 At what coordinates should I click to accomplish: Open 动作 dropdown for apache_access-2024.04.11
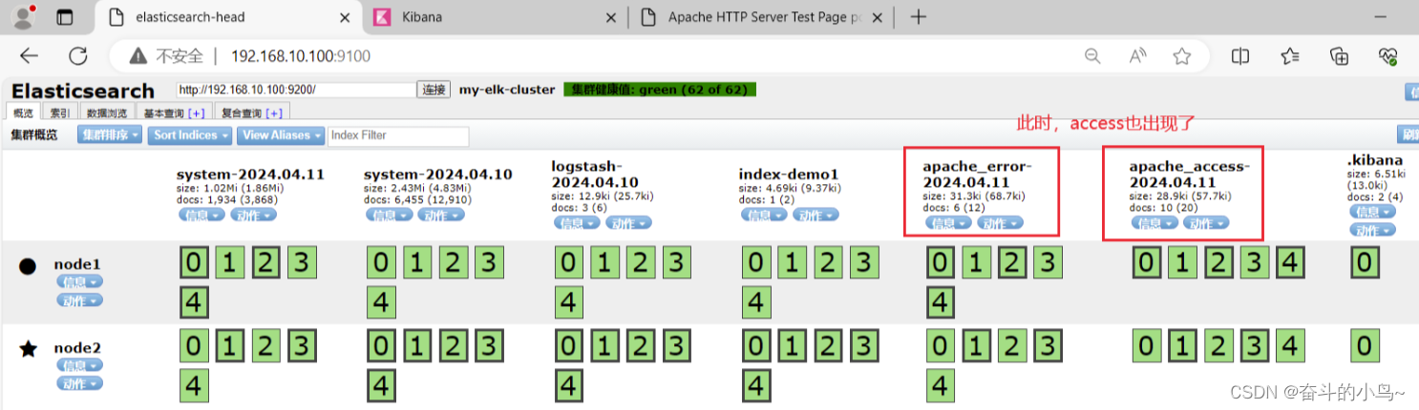1206,223
